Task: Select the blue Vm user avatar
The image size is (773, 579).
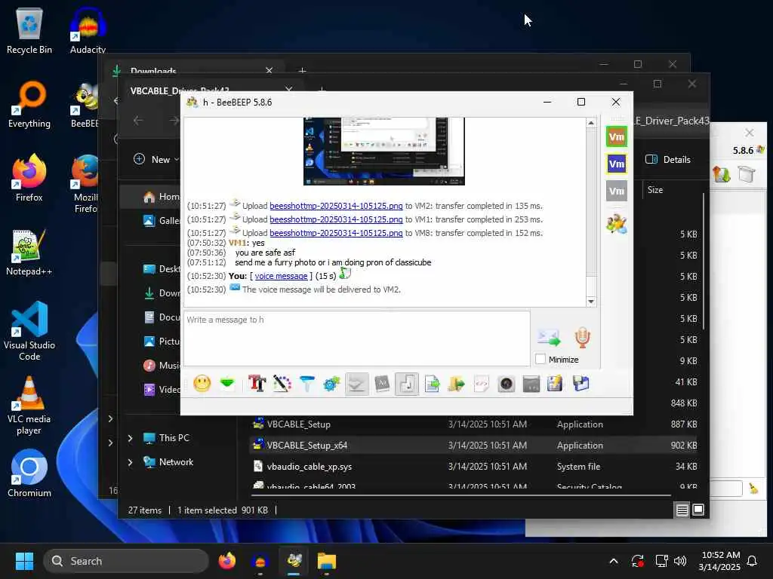Action: pyautogui.click(x=617, y=164)
